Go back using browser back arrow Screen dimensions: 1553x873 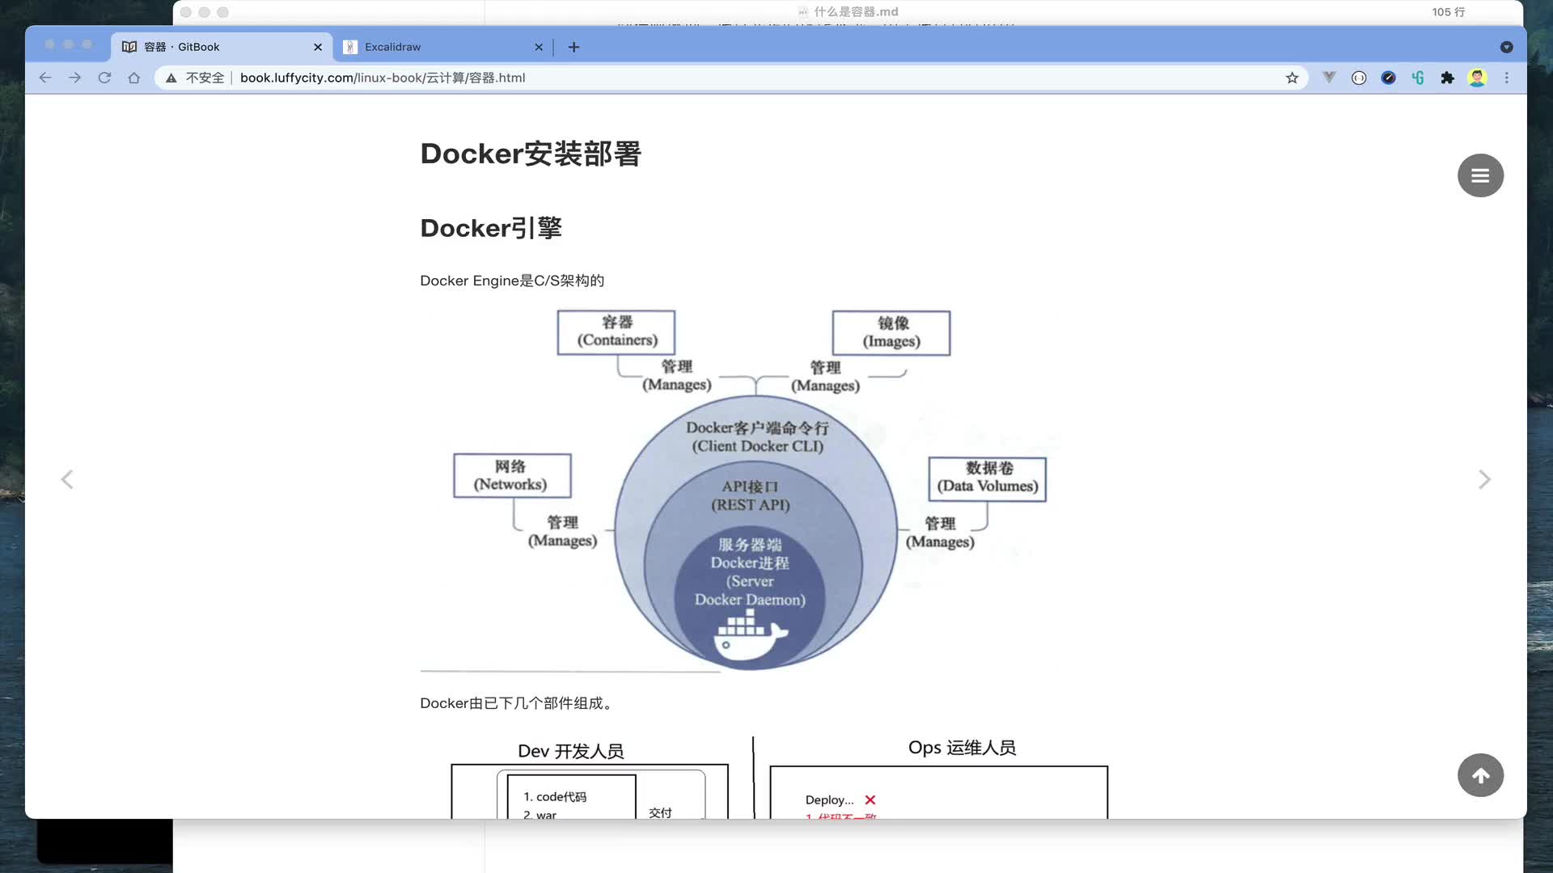pos(45,78)
